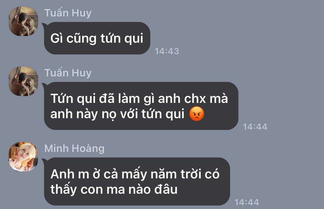This screenshot has height=209, width=324.
Task: Click the angry face emoji in the message
Action: point(197,114)
